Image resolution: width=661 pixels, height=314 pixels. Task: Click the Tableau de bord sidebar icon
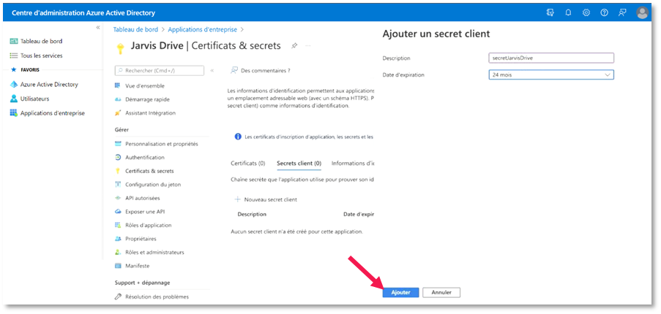click(13, 41)
